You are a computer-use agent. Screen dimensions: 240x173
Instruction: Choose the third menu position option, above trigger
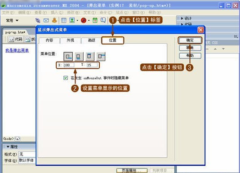[90, 57]
